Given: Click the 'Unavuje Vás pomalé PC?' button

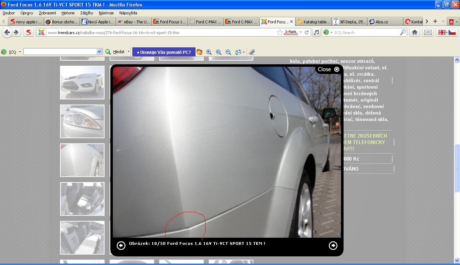Looking at the screenshot, I should click(x=163, y=52).
